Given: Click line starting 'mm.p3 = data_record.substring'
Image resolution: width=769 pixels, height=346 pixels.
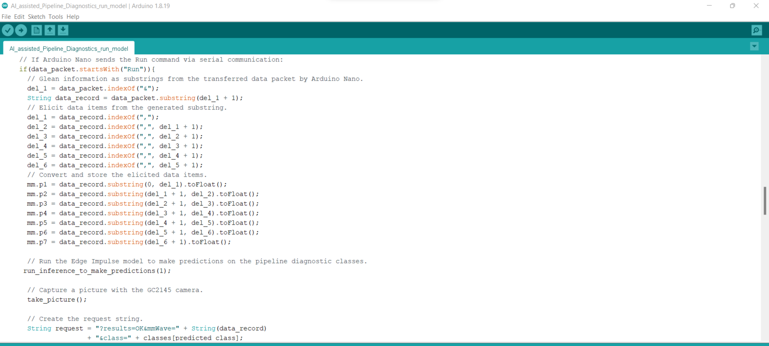Looking at the screenshot, I should [x=143, y=203].
